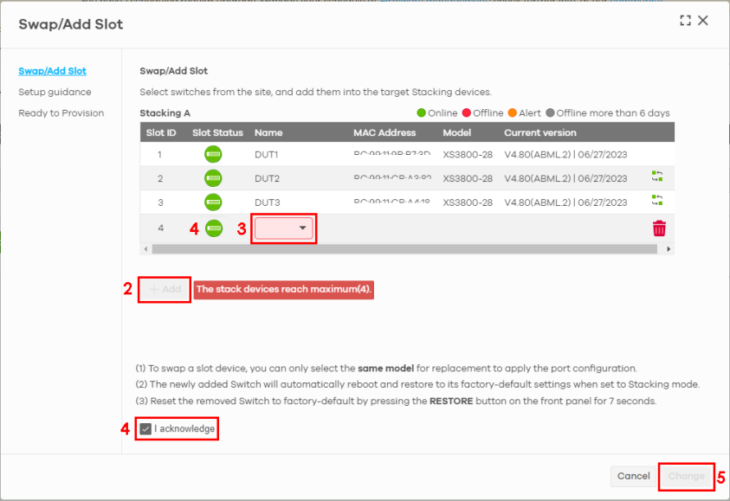Go to Setup guidance step
The height and width of the screenshot is (501, 730).
(55, 92)
